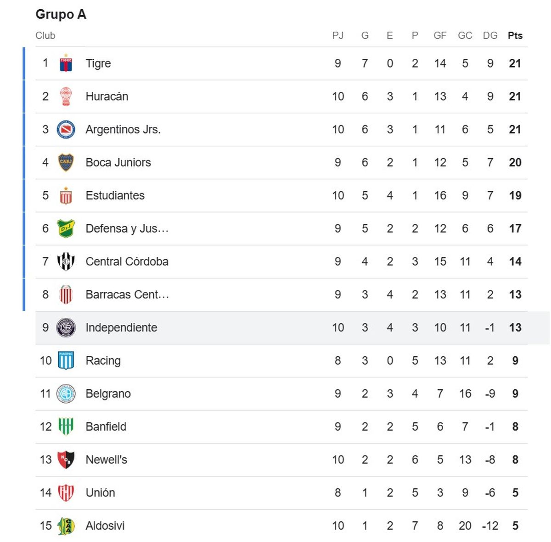This screenshot has height=542, width=551.
Task: Click the Racing club crest icon
Action: point(66,360)
